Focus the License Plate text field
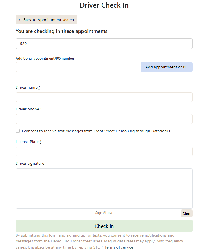Viewport: 205px width, 252px height. point(104,151)
